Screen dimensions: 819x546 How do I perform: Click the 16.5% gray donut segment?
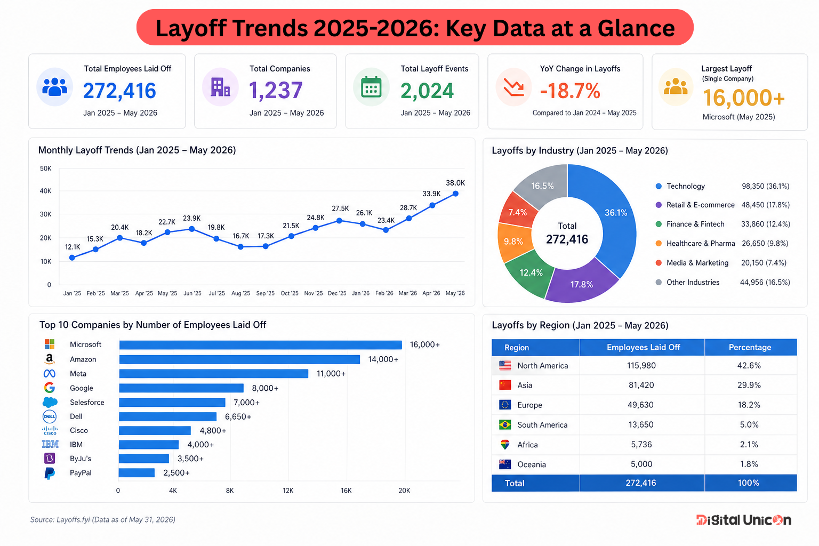click(542, 186)
